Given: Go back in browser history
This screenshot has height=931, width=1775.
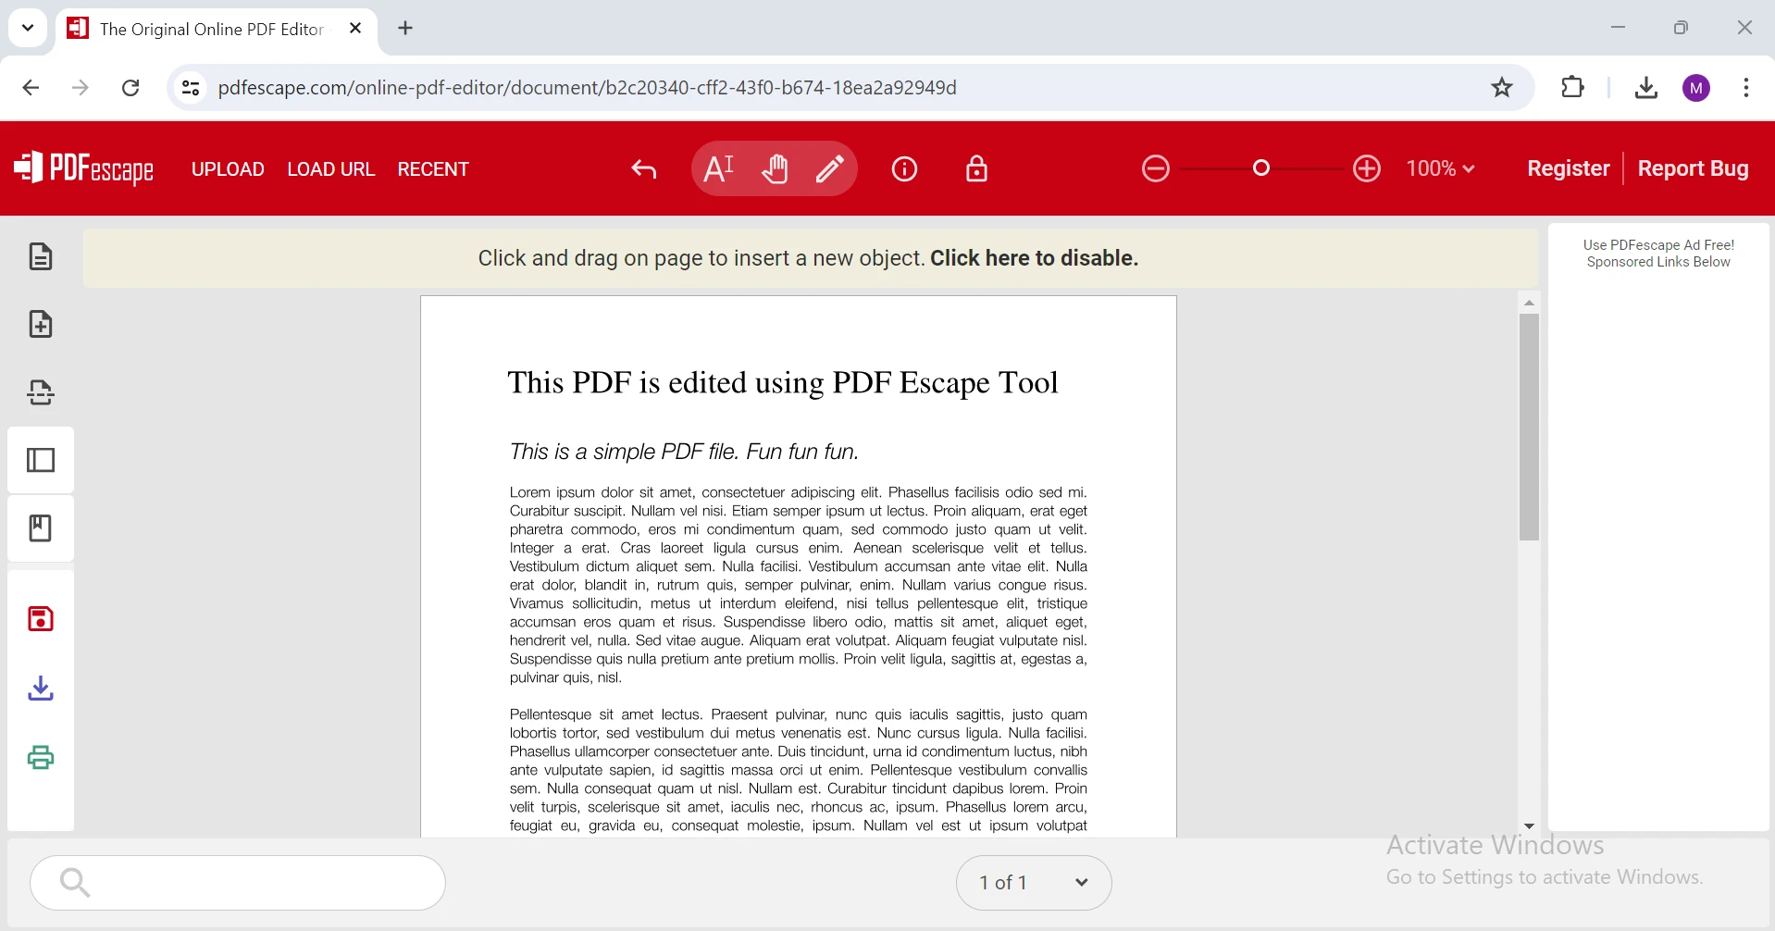Looking at the screenshot, I should [31, 88].
